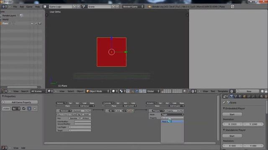Open the Blender Game engine dropdown
This screenshot has height=150, width=268.
[x=133, y=7]
